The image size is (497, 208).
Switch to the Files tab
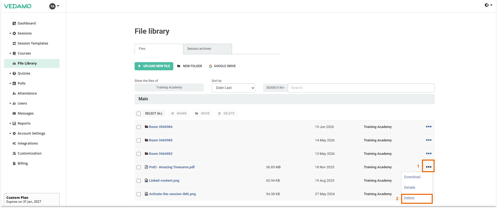pos(159,49)
